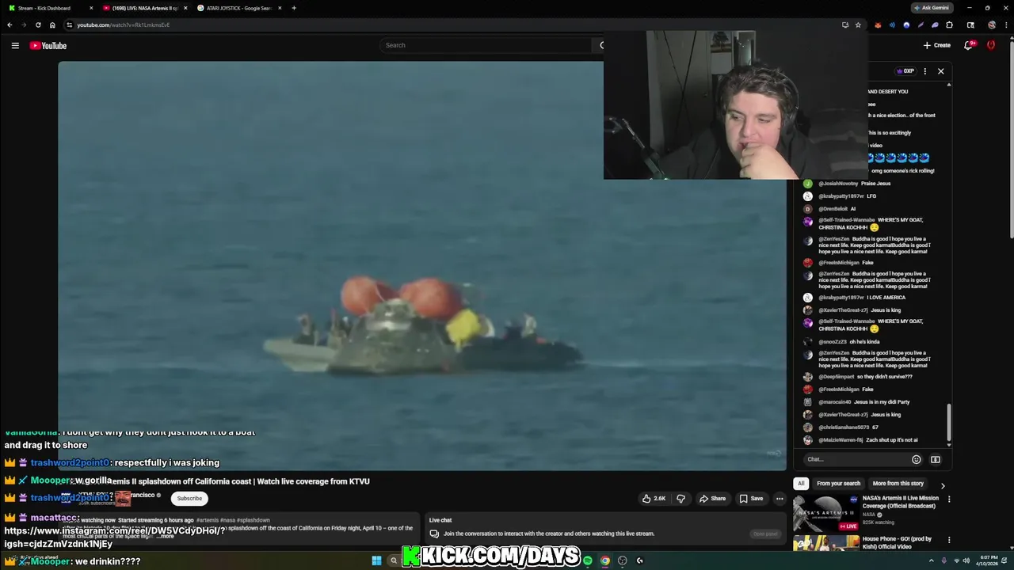Open Windows taskbar search
Image resolution: width=1014 pixels, height=570 pixels.
click(x=394, y=560)
